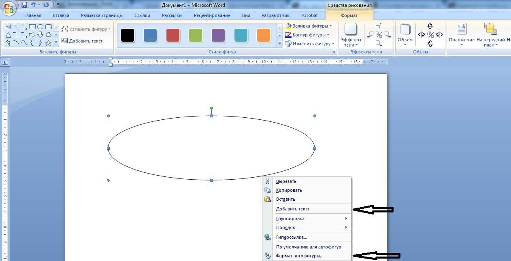The height and width of the screenshot is (261, 511).
Task: Nudge shadow up
Action: [x=379, y=26]
